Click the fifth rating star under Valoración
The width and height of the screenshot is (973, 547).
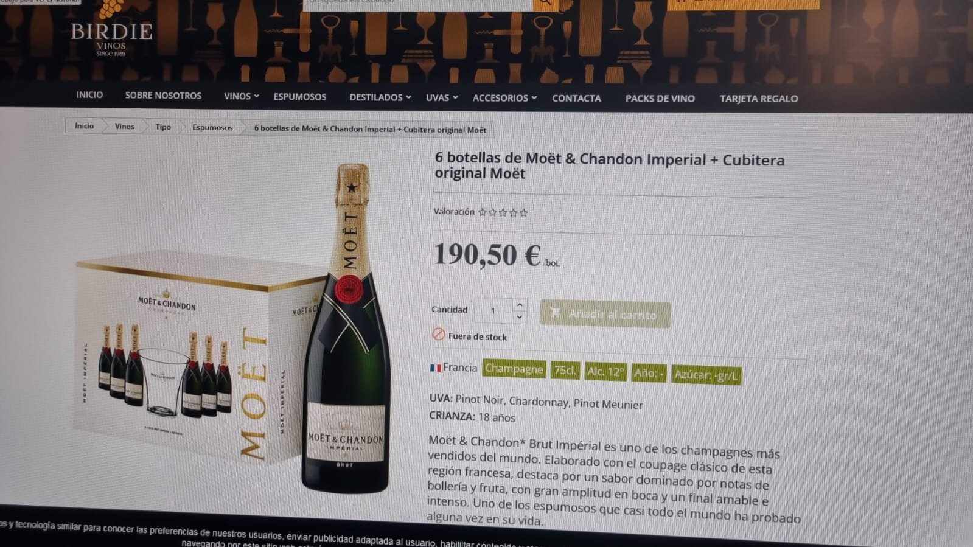click(524, 213)
